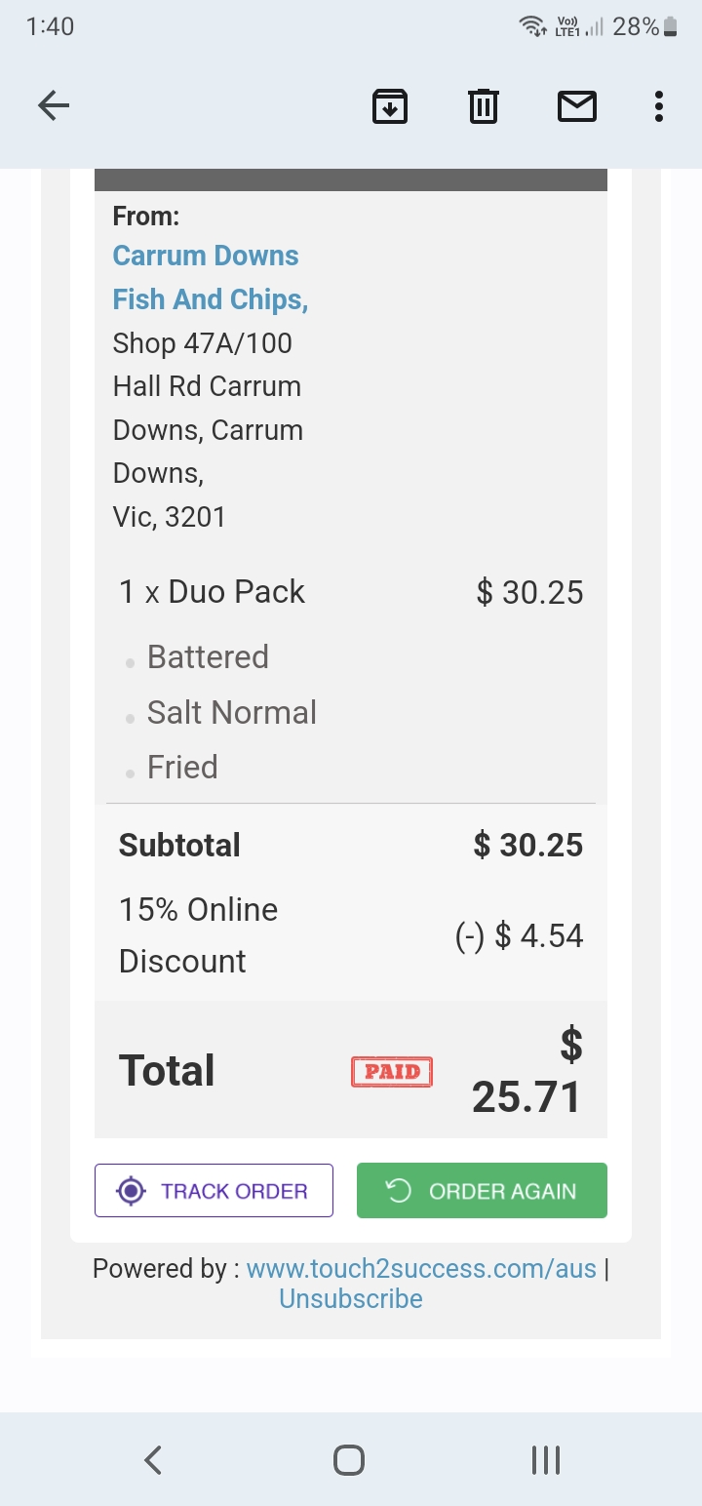Archive this email using the archive icon

coord(390,105)
